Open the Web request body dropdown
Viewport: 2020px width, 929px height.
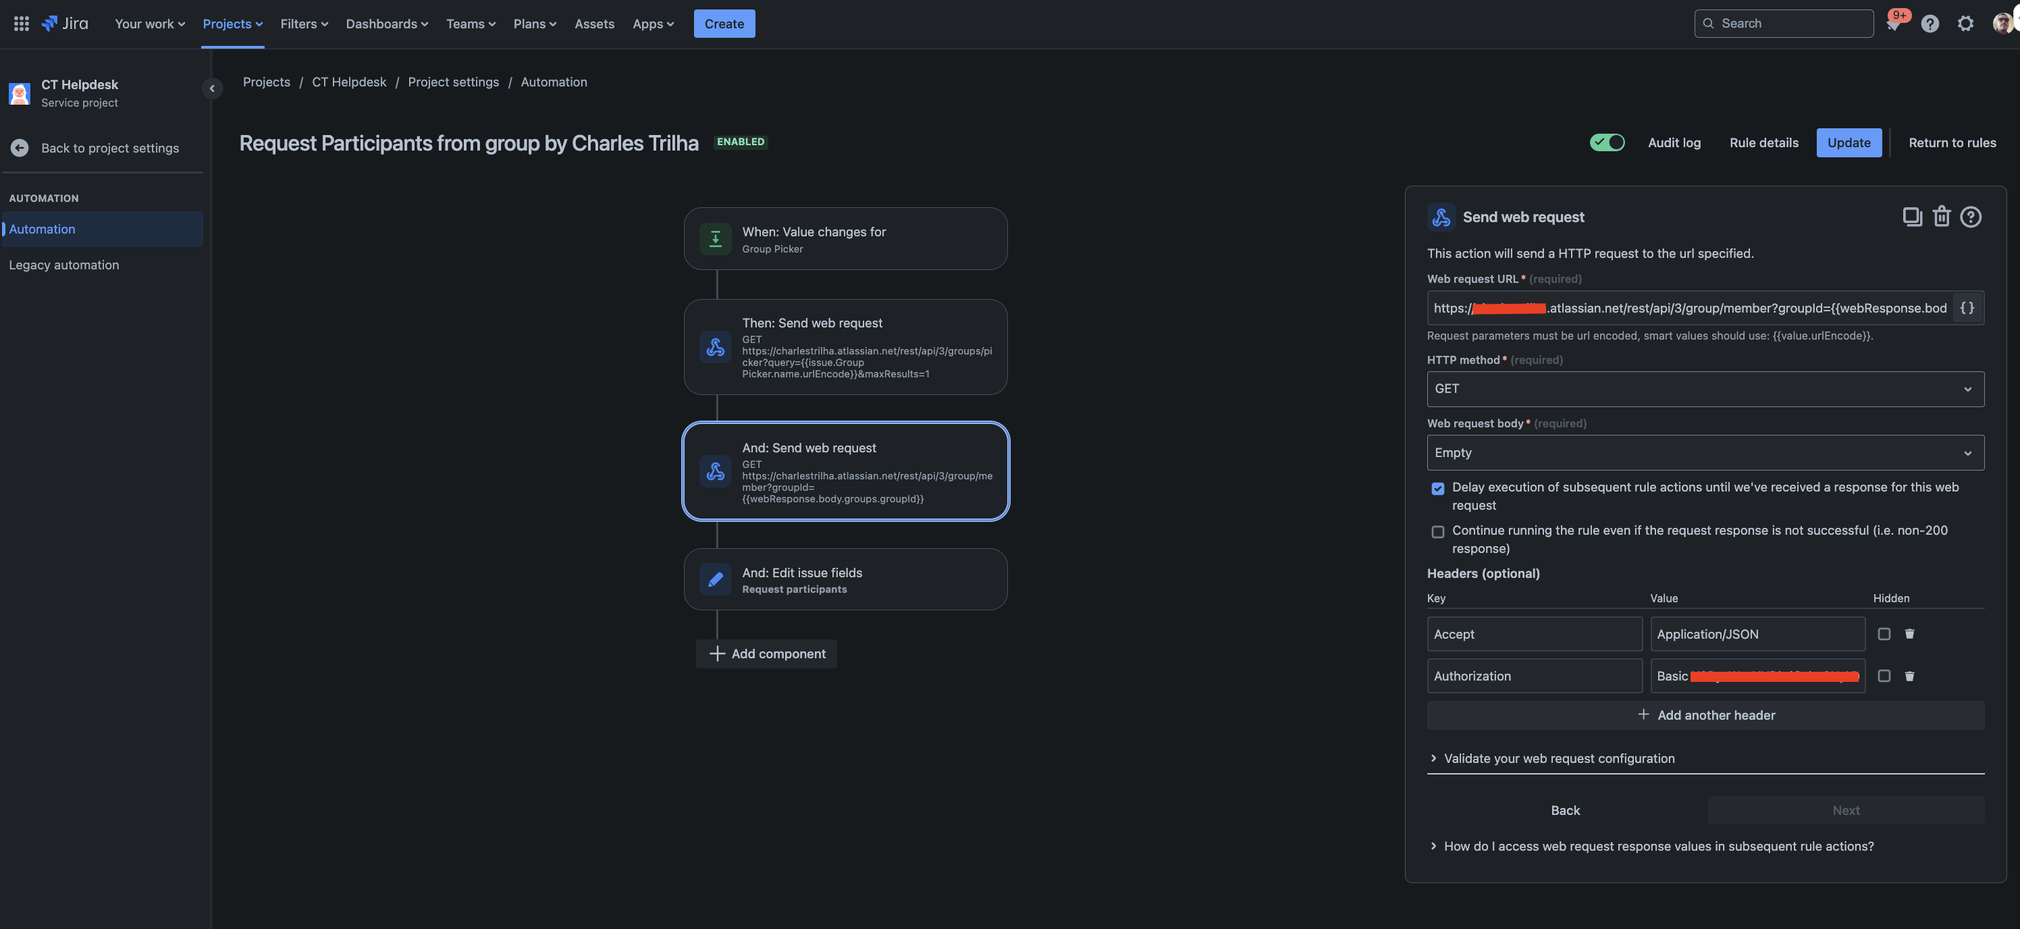point(1705,453)
